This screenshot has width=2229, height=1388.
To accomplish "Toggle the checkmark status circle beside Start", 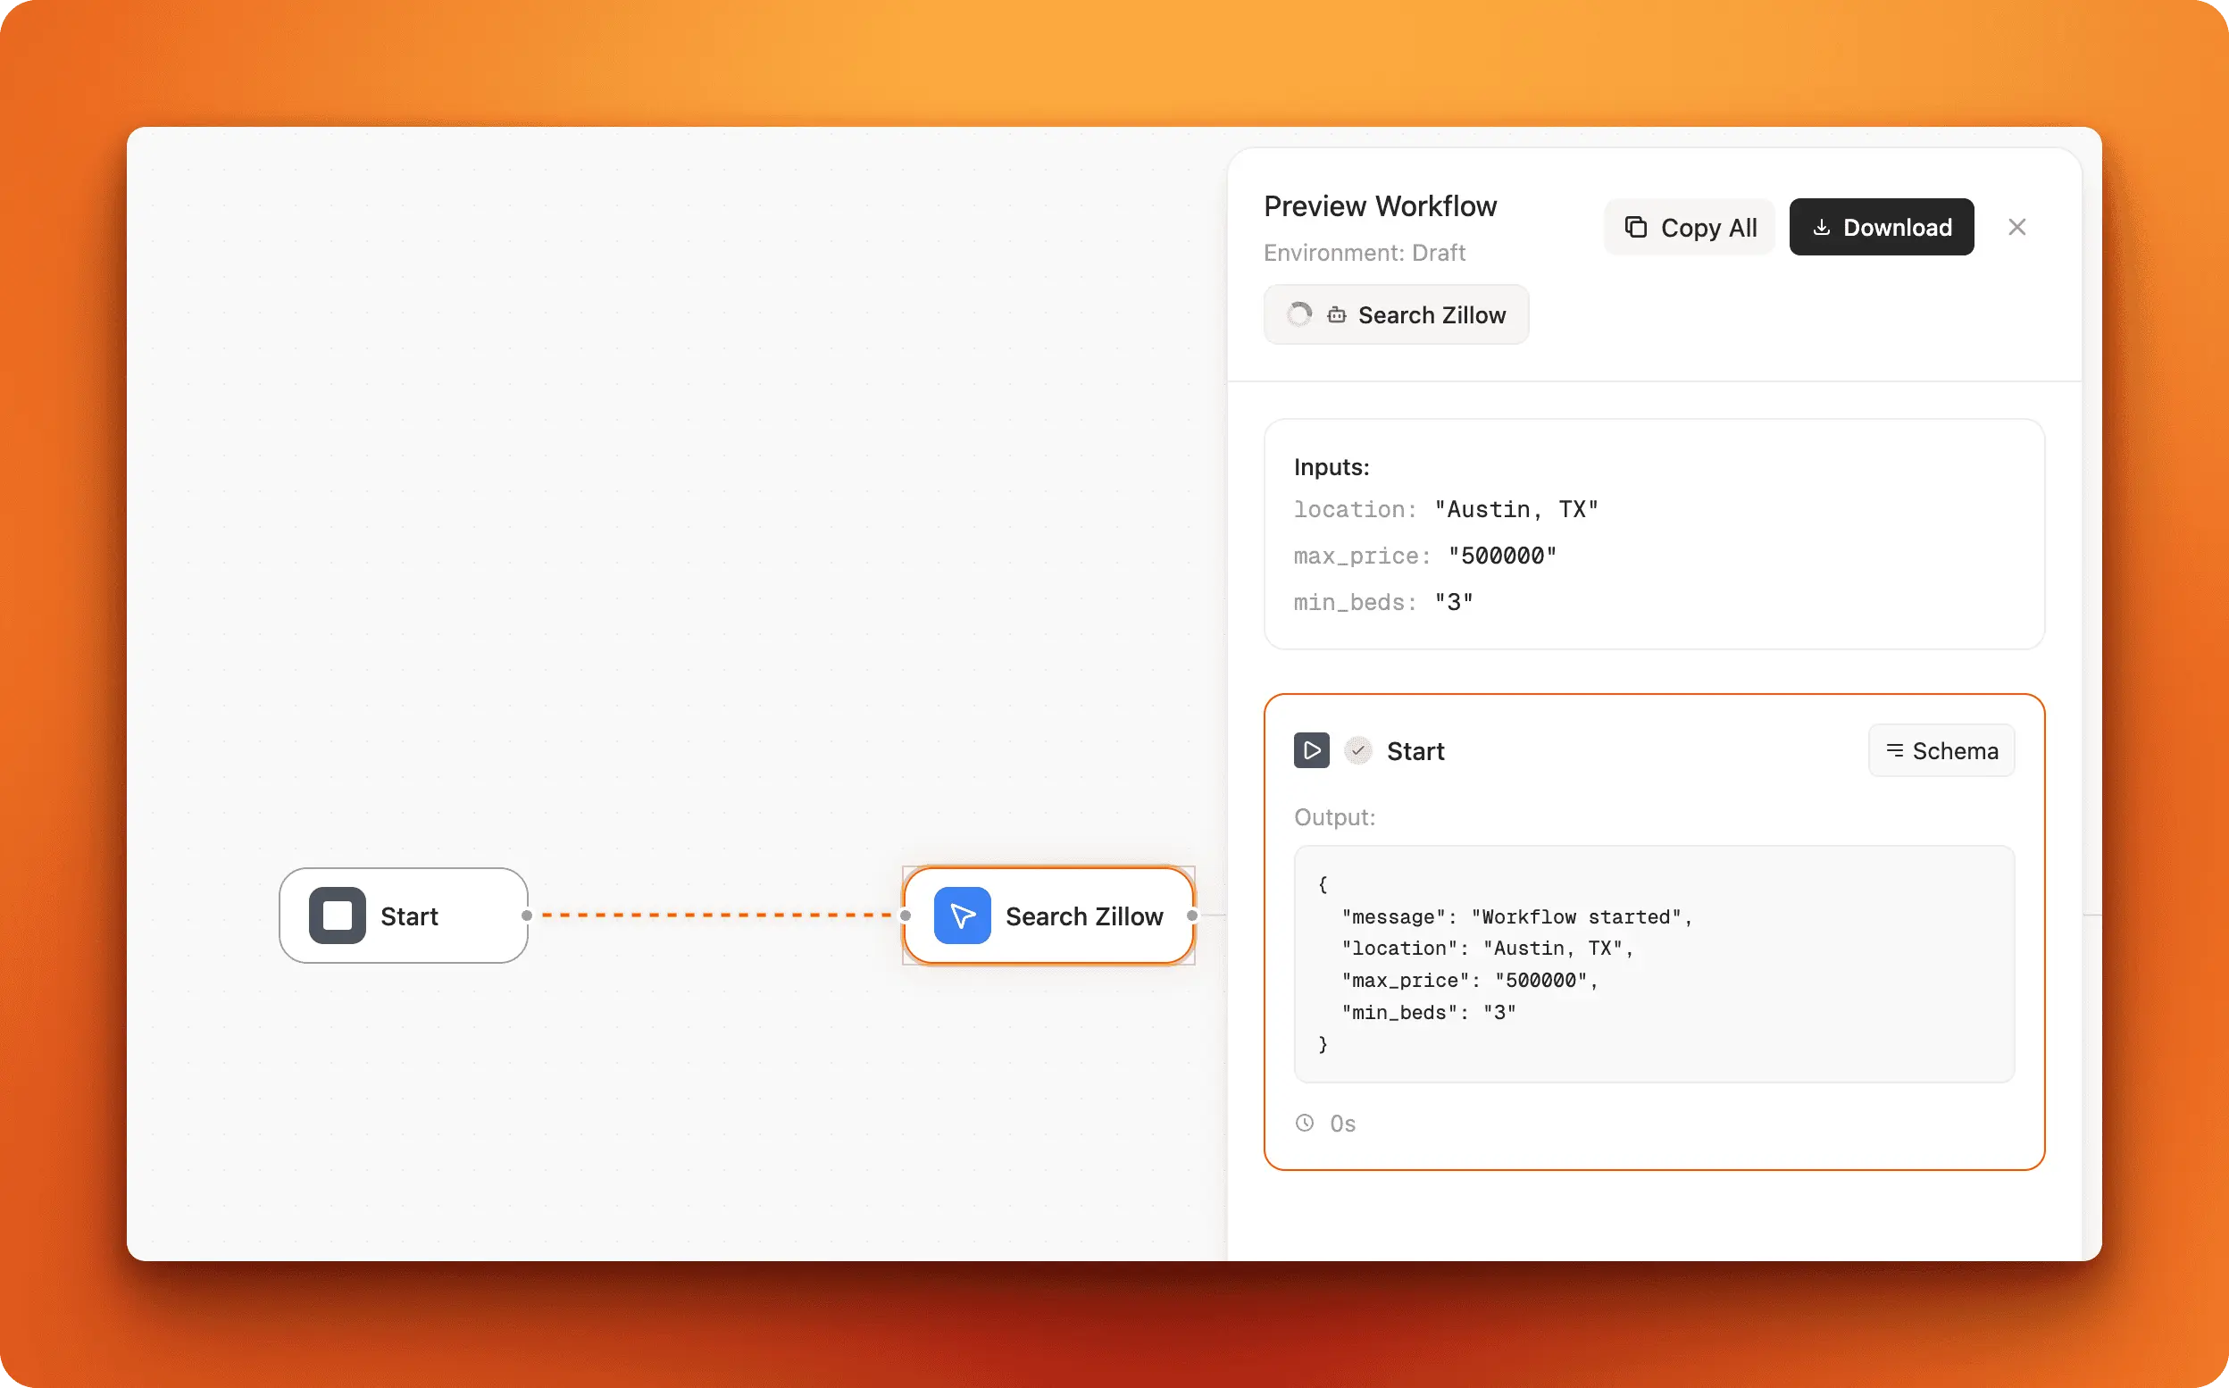I will pos(1358,750).
